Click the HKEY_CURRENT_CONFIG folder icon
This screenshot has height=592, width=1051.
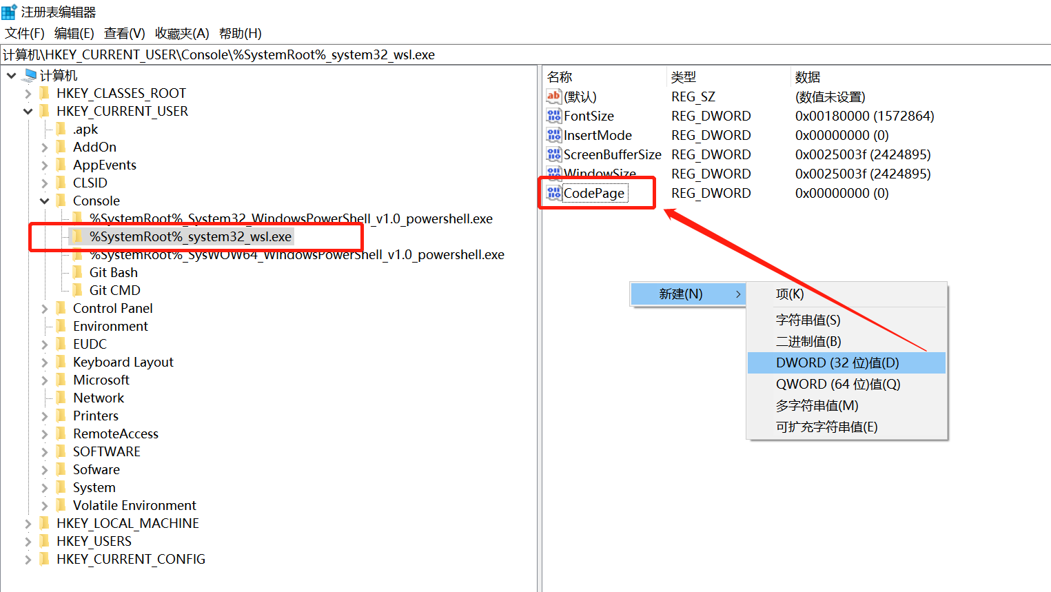[45, 559]
